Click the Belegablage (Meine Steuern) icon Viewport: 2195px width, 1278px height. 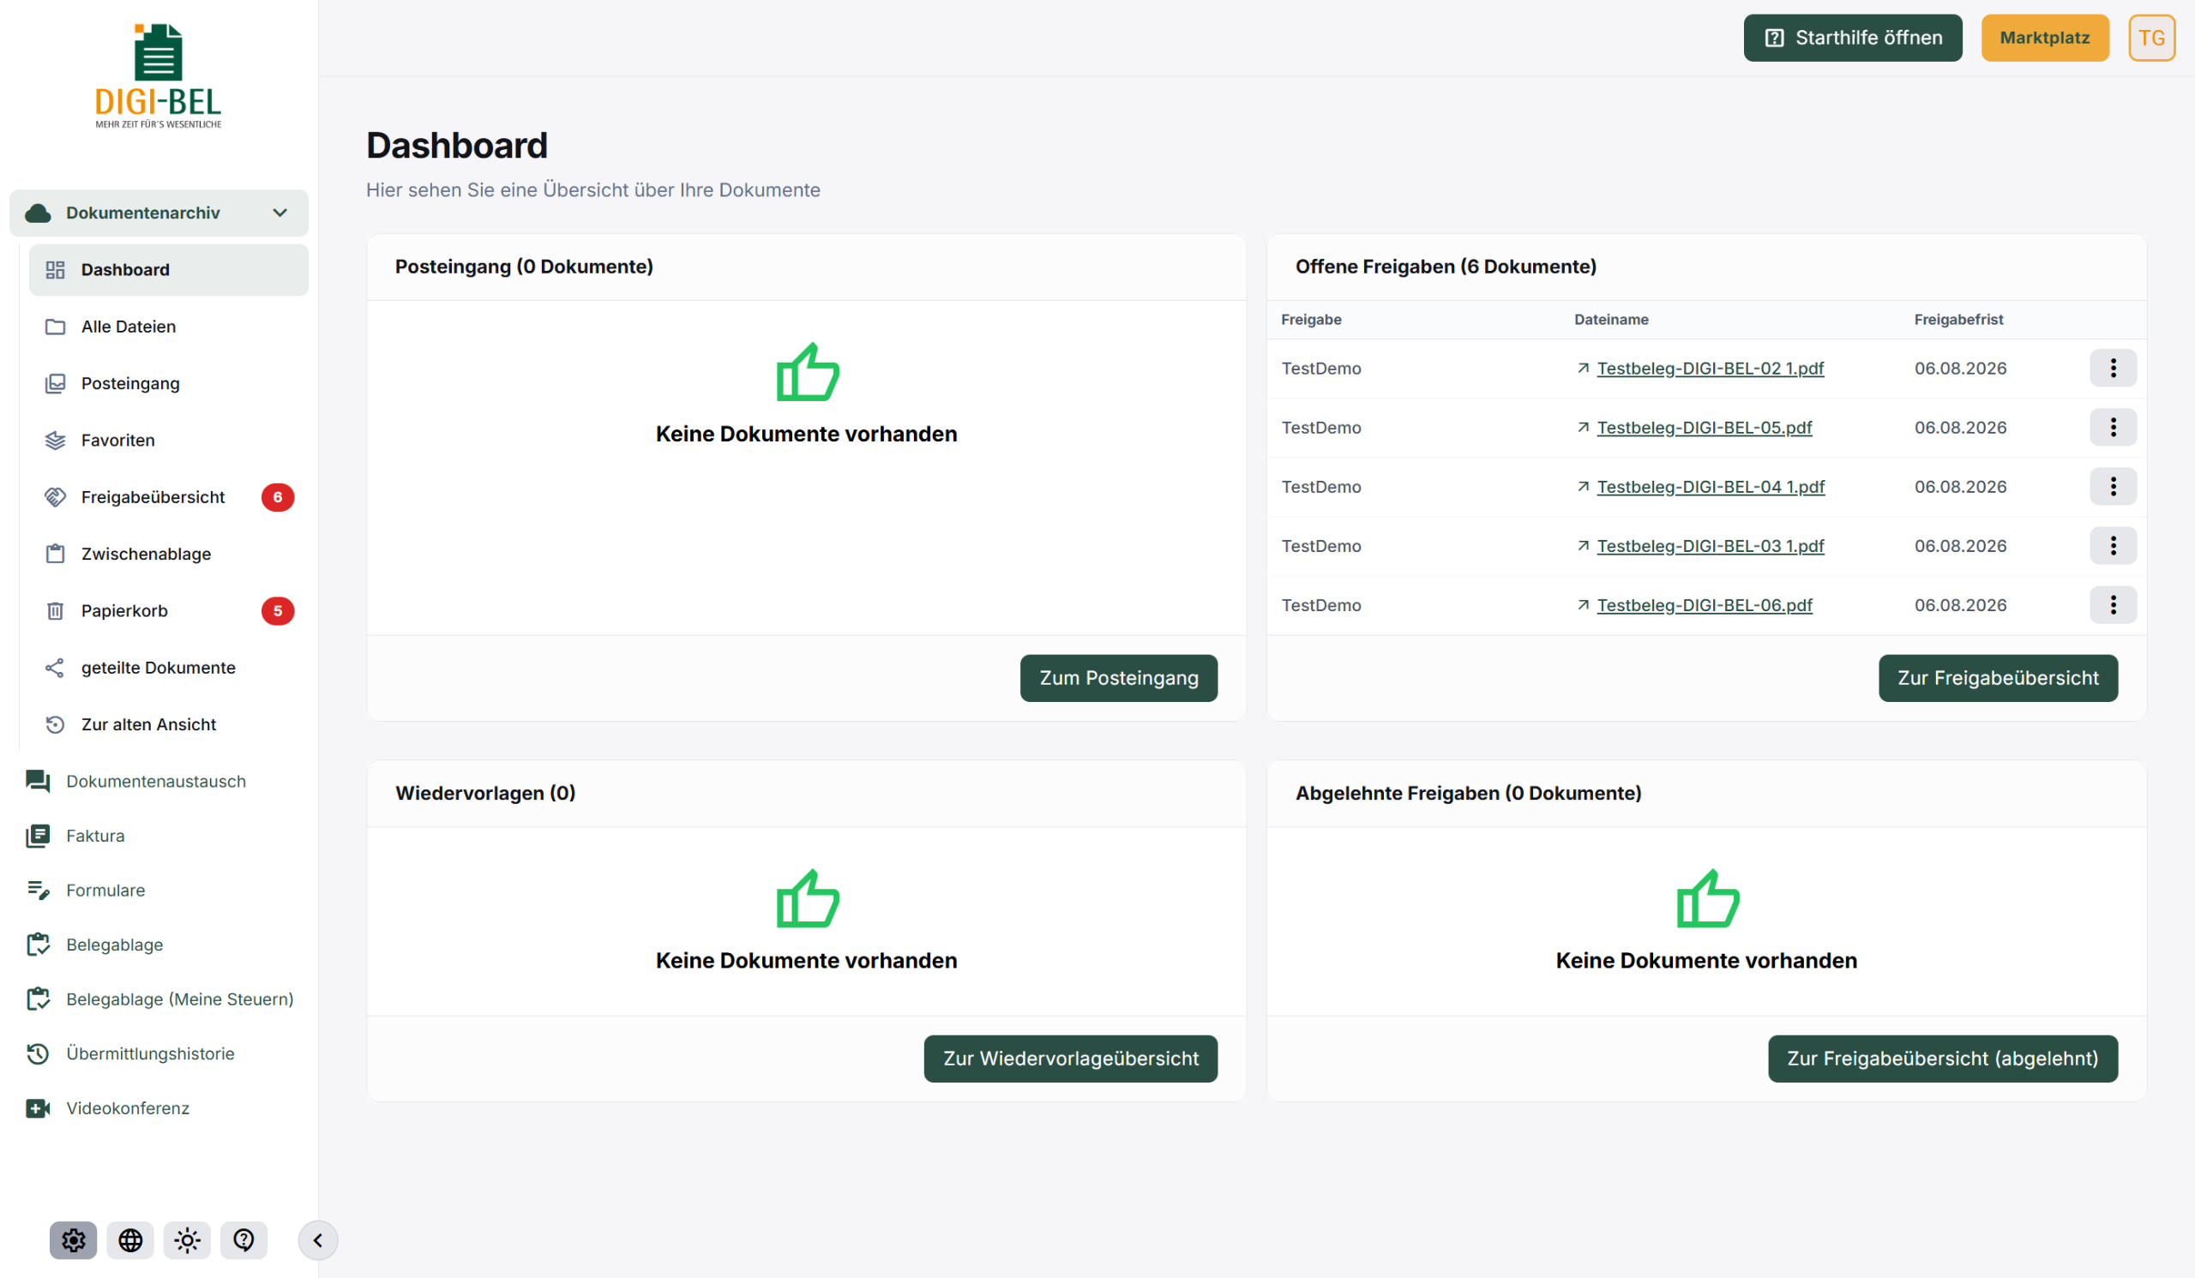pos(38,999)
